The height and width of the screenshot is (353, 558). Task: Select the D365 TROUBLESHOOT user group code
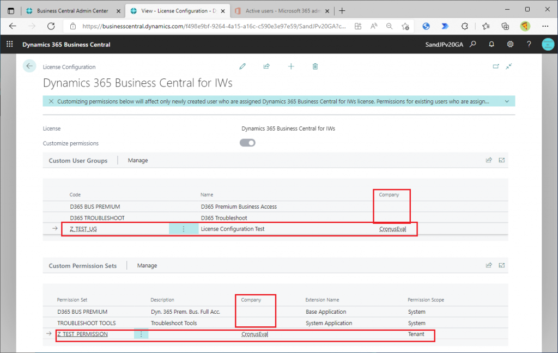tap(97, 218)
